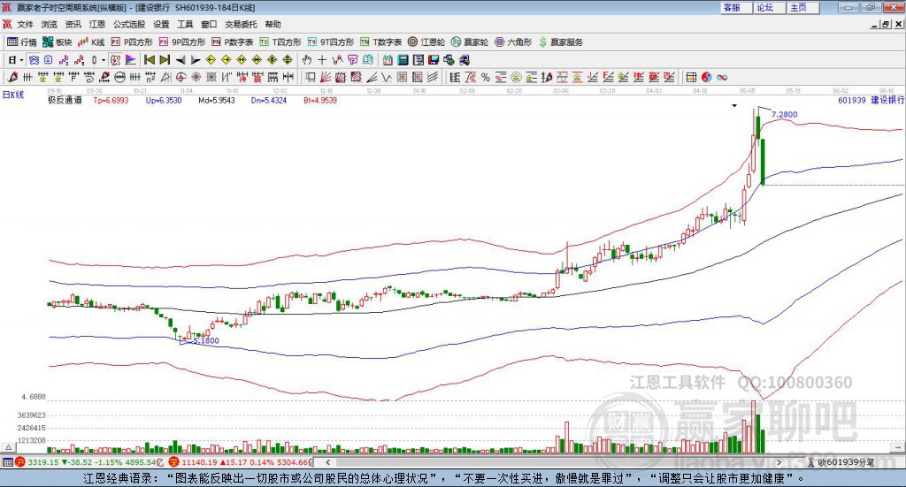Open the 赢家轮 wheel tool
The width and height of the screenshot is (906, 487).
(469, 42)
